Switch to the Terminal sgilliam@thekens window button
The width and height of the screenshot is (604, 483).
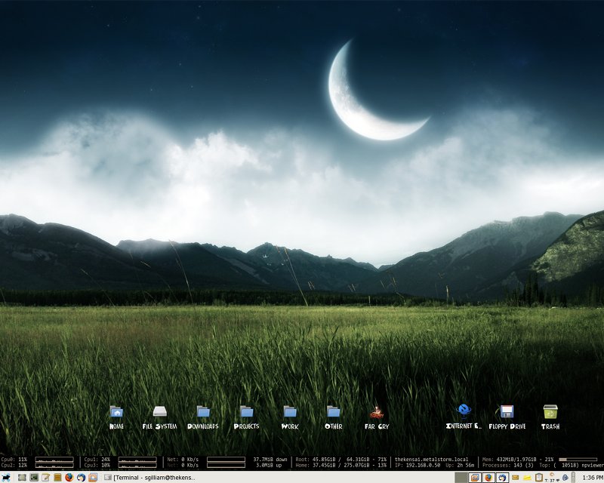pos(149,478)
